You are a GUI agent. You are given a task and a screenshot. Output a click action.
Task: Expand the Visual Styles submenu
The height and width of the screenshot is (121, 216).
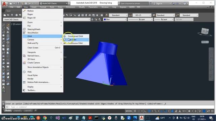tap(43, 75)
